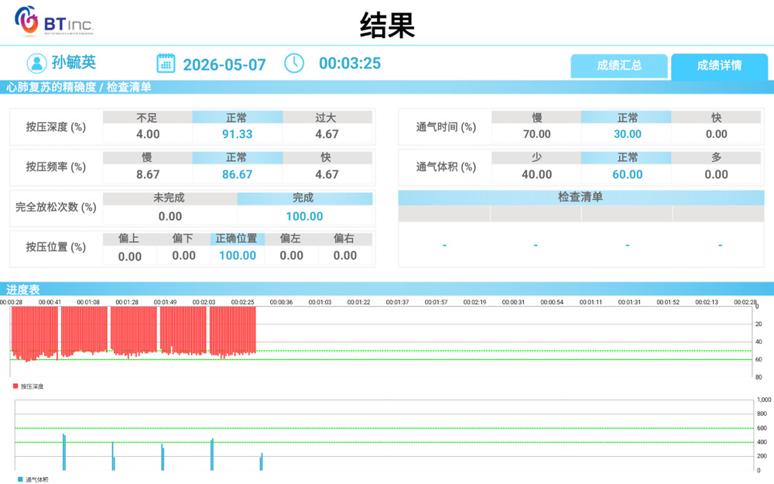Image resolution: width=774 pixels, height=484 pixels.
Task: Click the blue 通气体积 legend square
Action: click(20, 479)
